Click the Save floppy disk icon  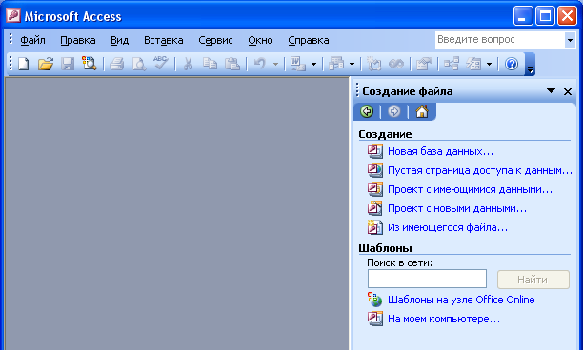pos(68,64)
